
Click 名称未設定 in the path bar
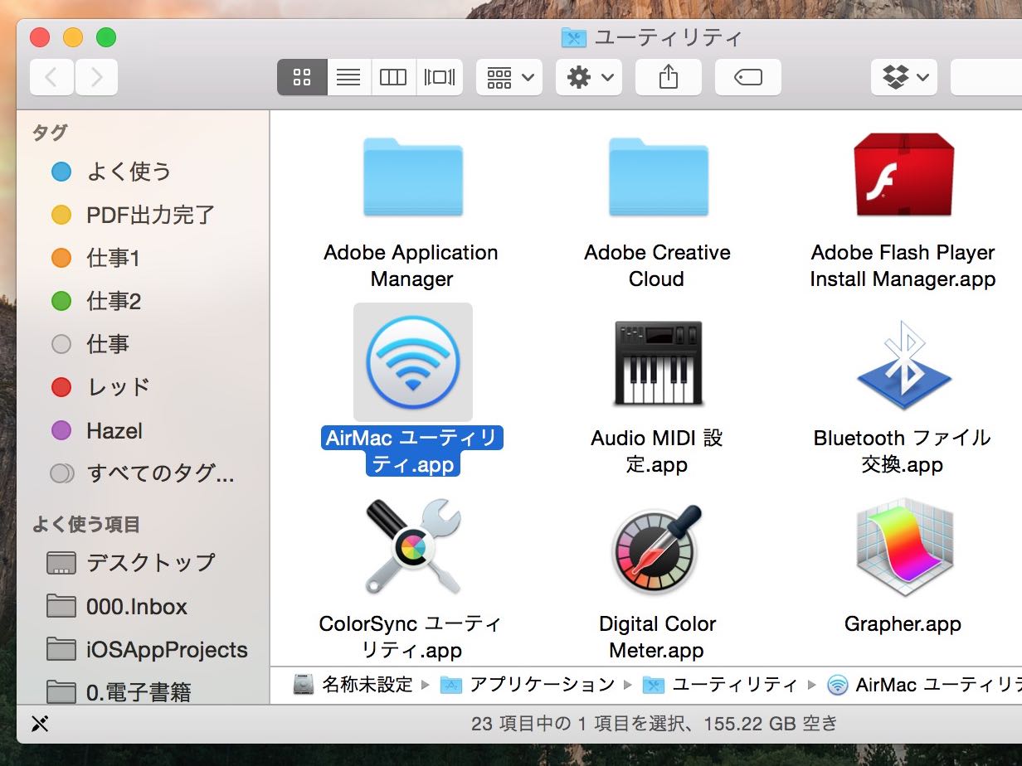coord(354,685)
